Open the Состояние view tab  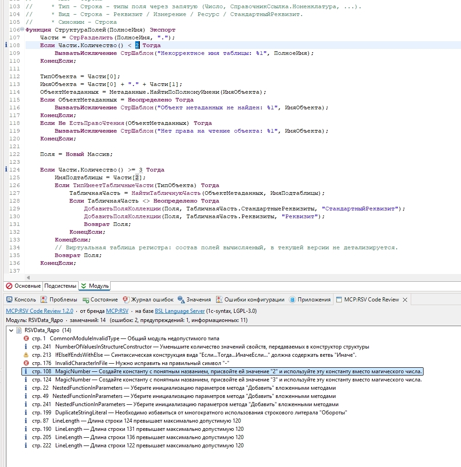point(100,300)
